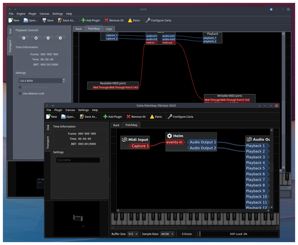The height and width of the screenshot is (245, 298).
Task: Click second playback control button in back window
Action: pos(36,38)
